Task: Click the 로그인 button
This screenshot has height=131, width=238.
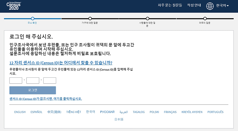Action: click(33, 90)
